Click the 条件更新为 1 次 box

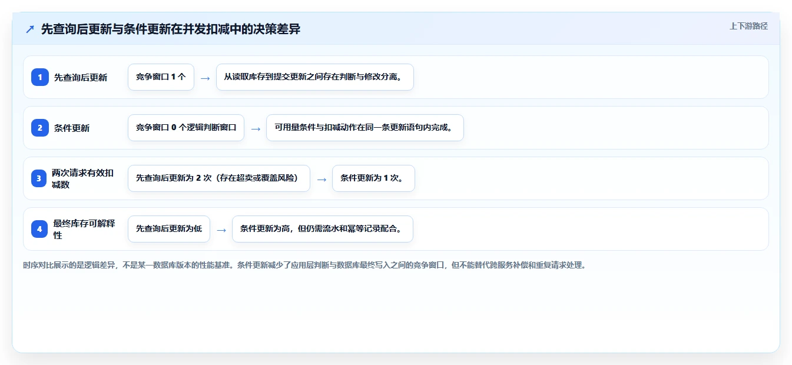pos(374,178)
